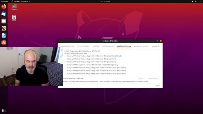The width and height of the screenshot is (203, 114).
Task: Open Ubuntu Software store from dock
Action: [4, 42]
